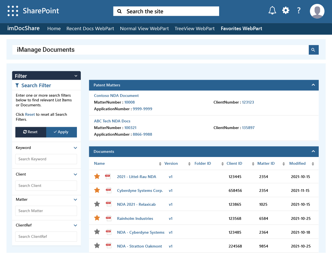This screenshot has height=255, width=332.
Task: Open ABC Tech NDA Docs link
Action: point(112,121)
